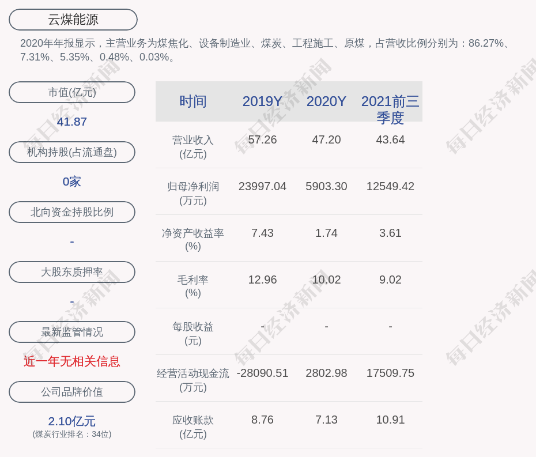Click receivables value 10.91

[x=390, y=420]
